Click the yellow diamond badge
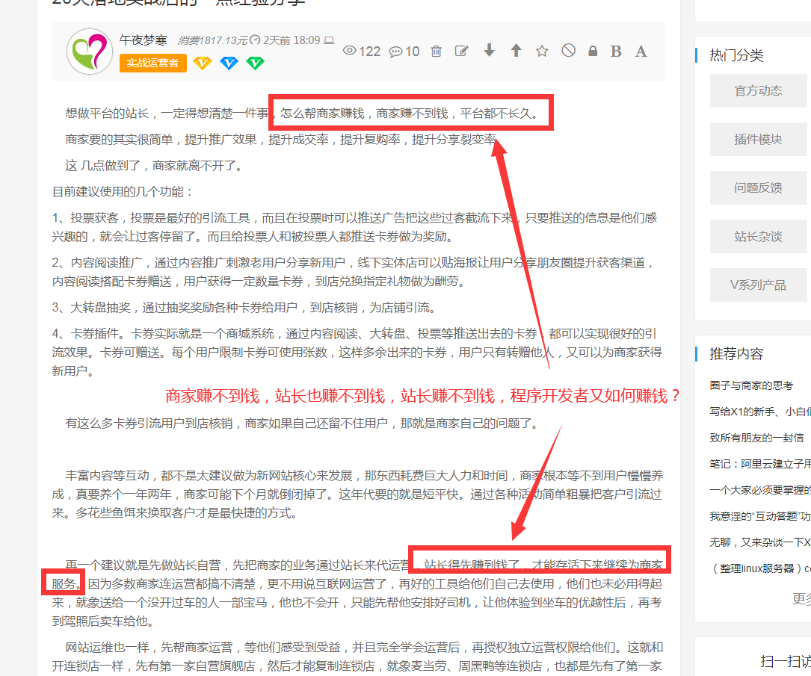811x676 pixels. (203, 63)
